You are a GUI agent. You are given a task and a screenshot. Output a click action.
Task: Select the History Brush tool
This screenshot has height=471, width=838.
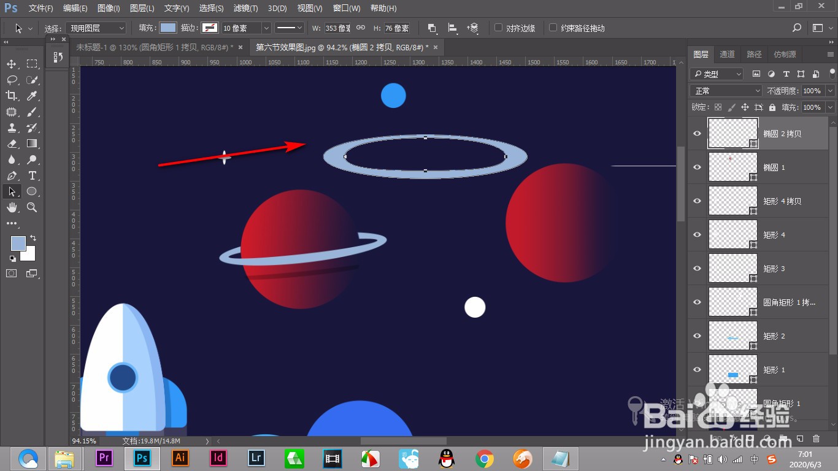[32, 128]
